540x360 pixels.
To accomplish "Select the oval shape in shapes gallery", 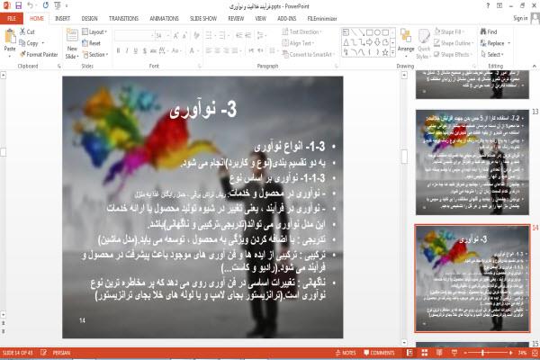I will pos(377,32).
